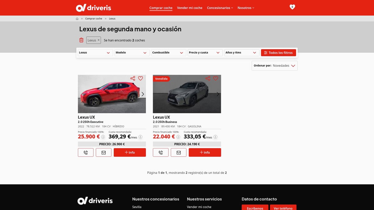Show financing info for 25.900 € price

[x=103, y=137]
